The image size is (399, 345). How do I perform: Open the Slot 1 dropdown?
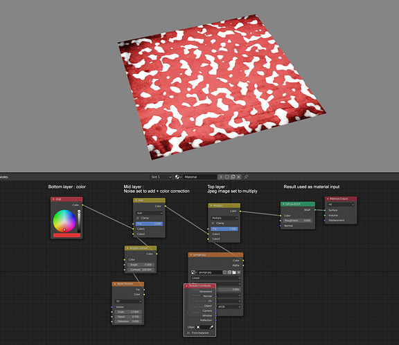click(161, 177)
